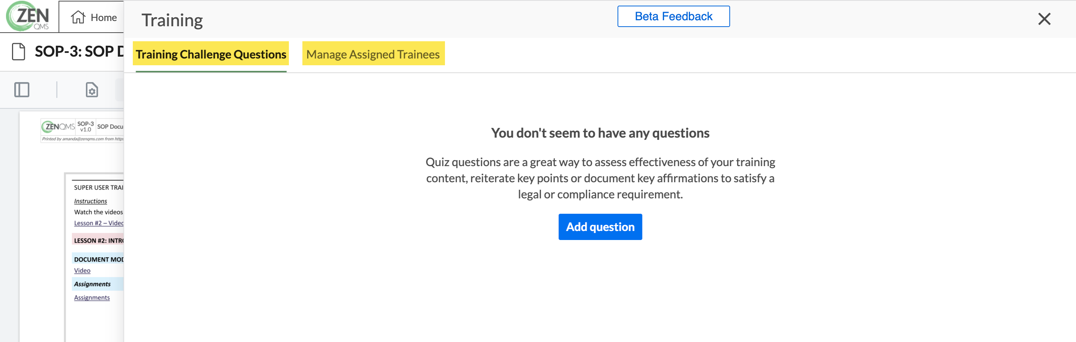Click the Add question button
Image resolution: width=1076 pixels, height=342 pixels.
(x=600, y=227)
